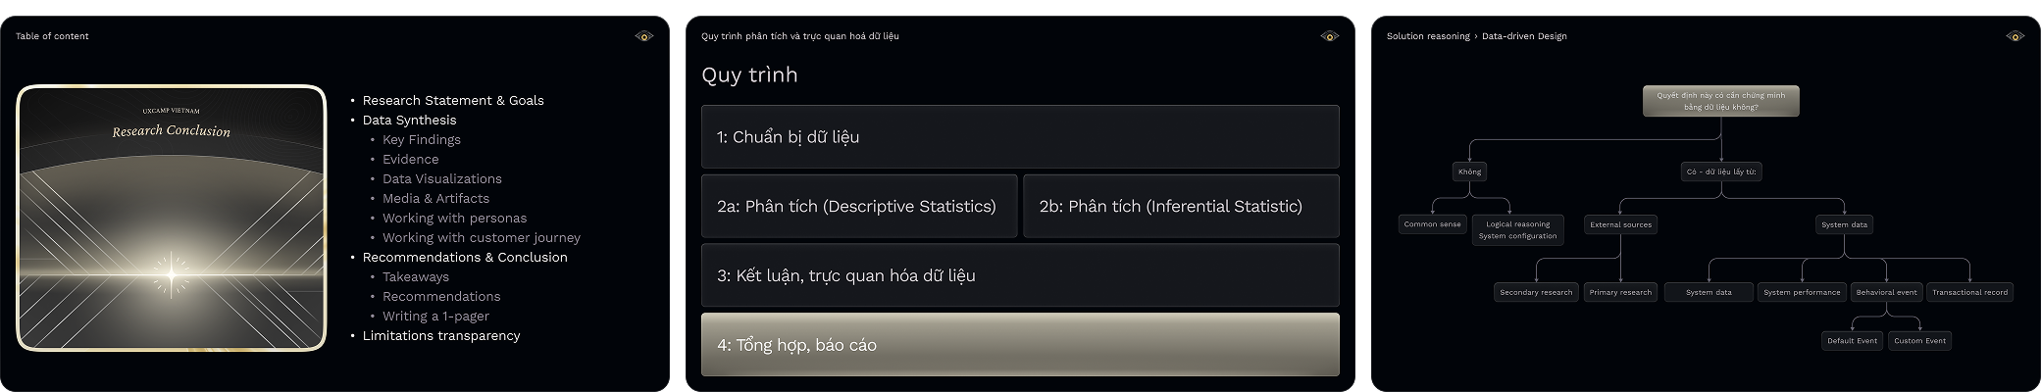Screen dimensions: 2041x392
Task: Click the eye logo on the Solution reasoning slide
Action: tap(2015, 36)
